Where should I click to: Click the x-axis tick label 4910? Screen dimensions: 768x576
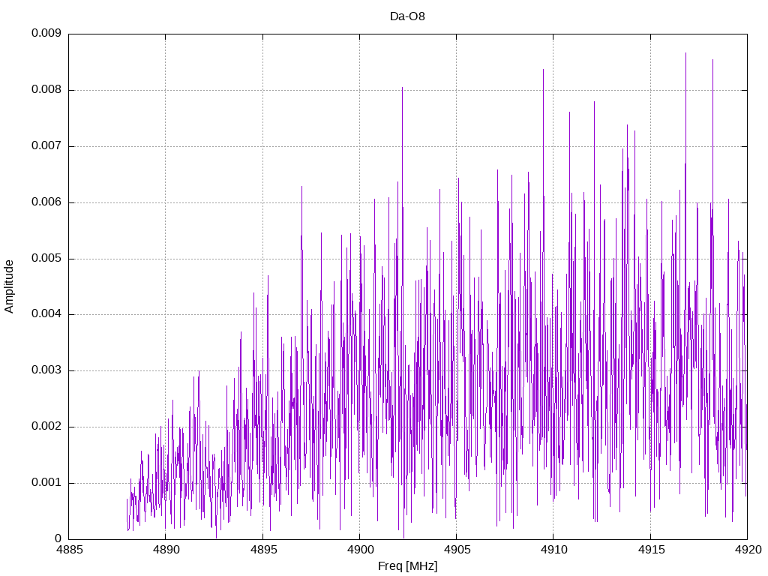pos(554,550)
